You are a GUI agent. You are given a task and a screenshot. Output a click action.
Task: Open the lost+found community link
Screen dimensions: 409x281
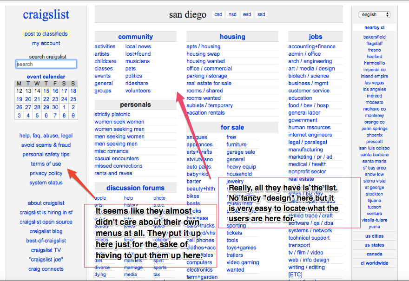[x=138, y=54]
